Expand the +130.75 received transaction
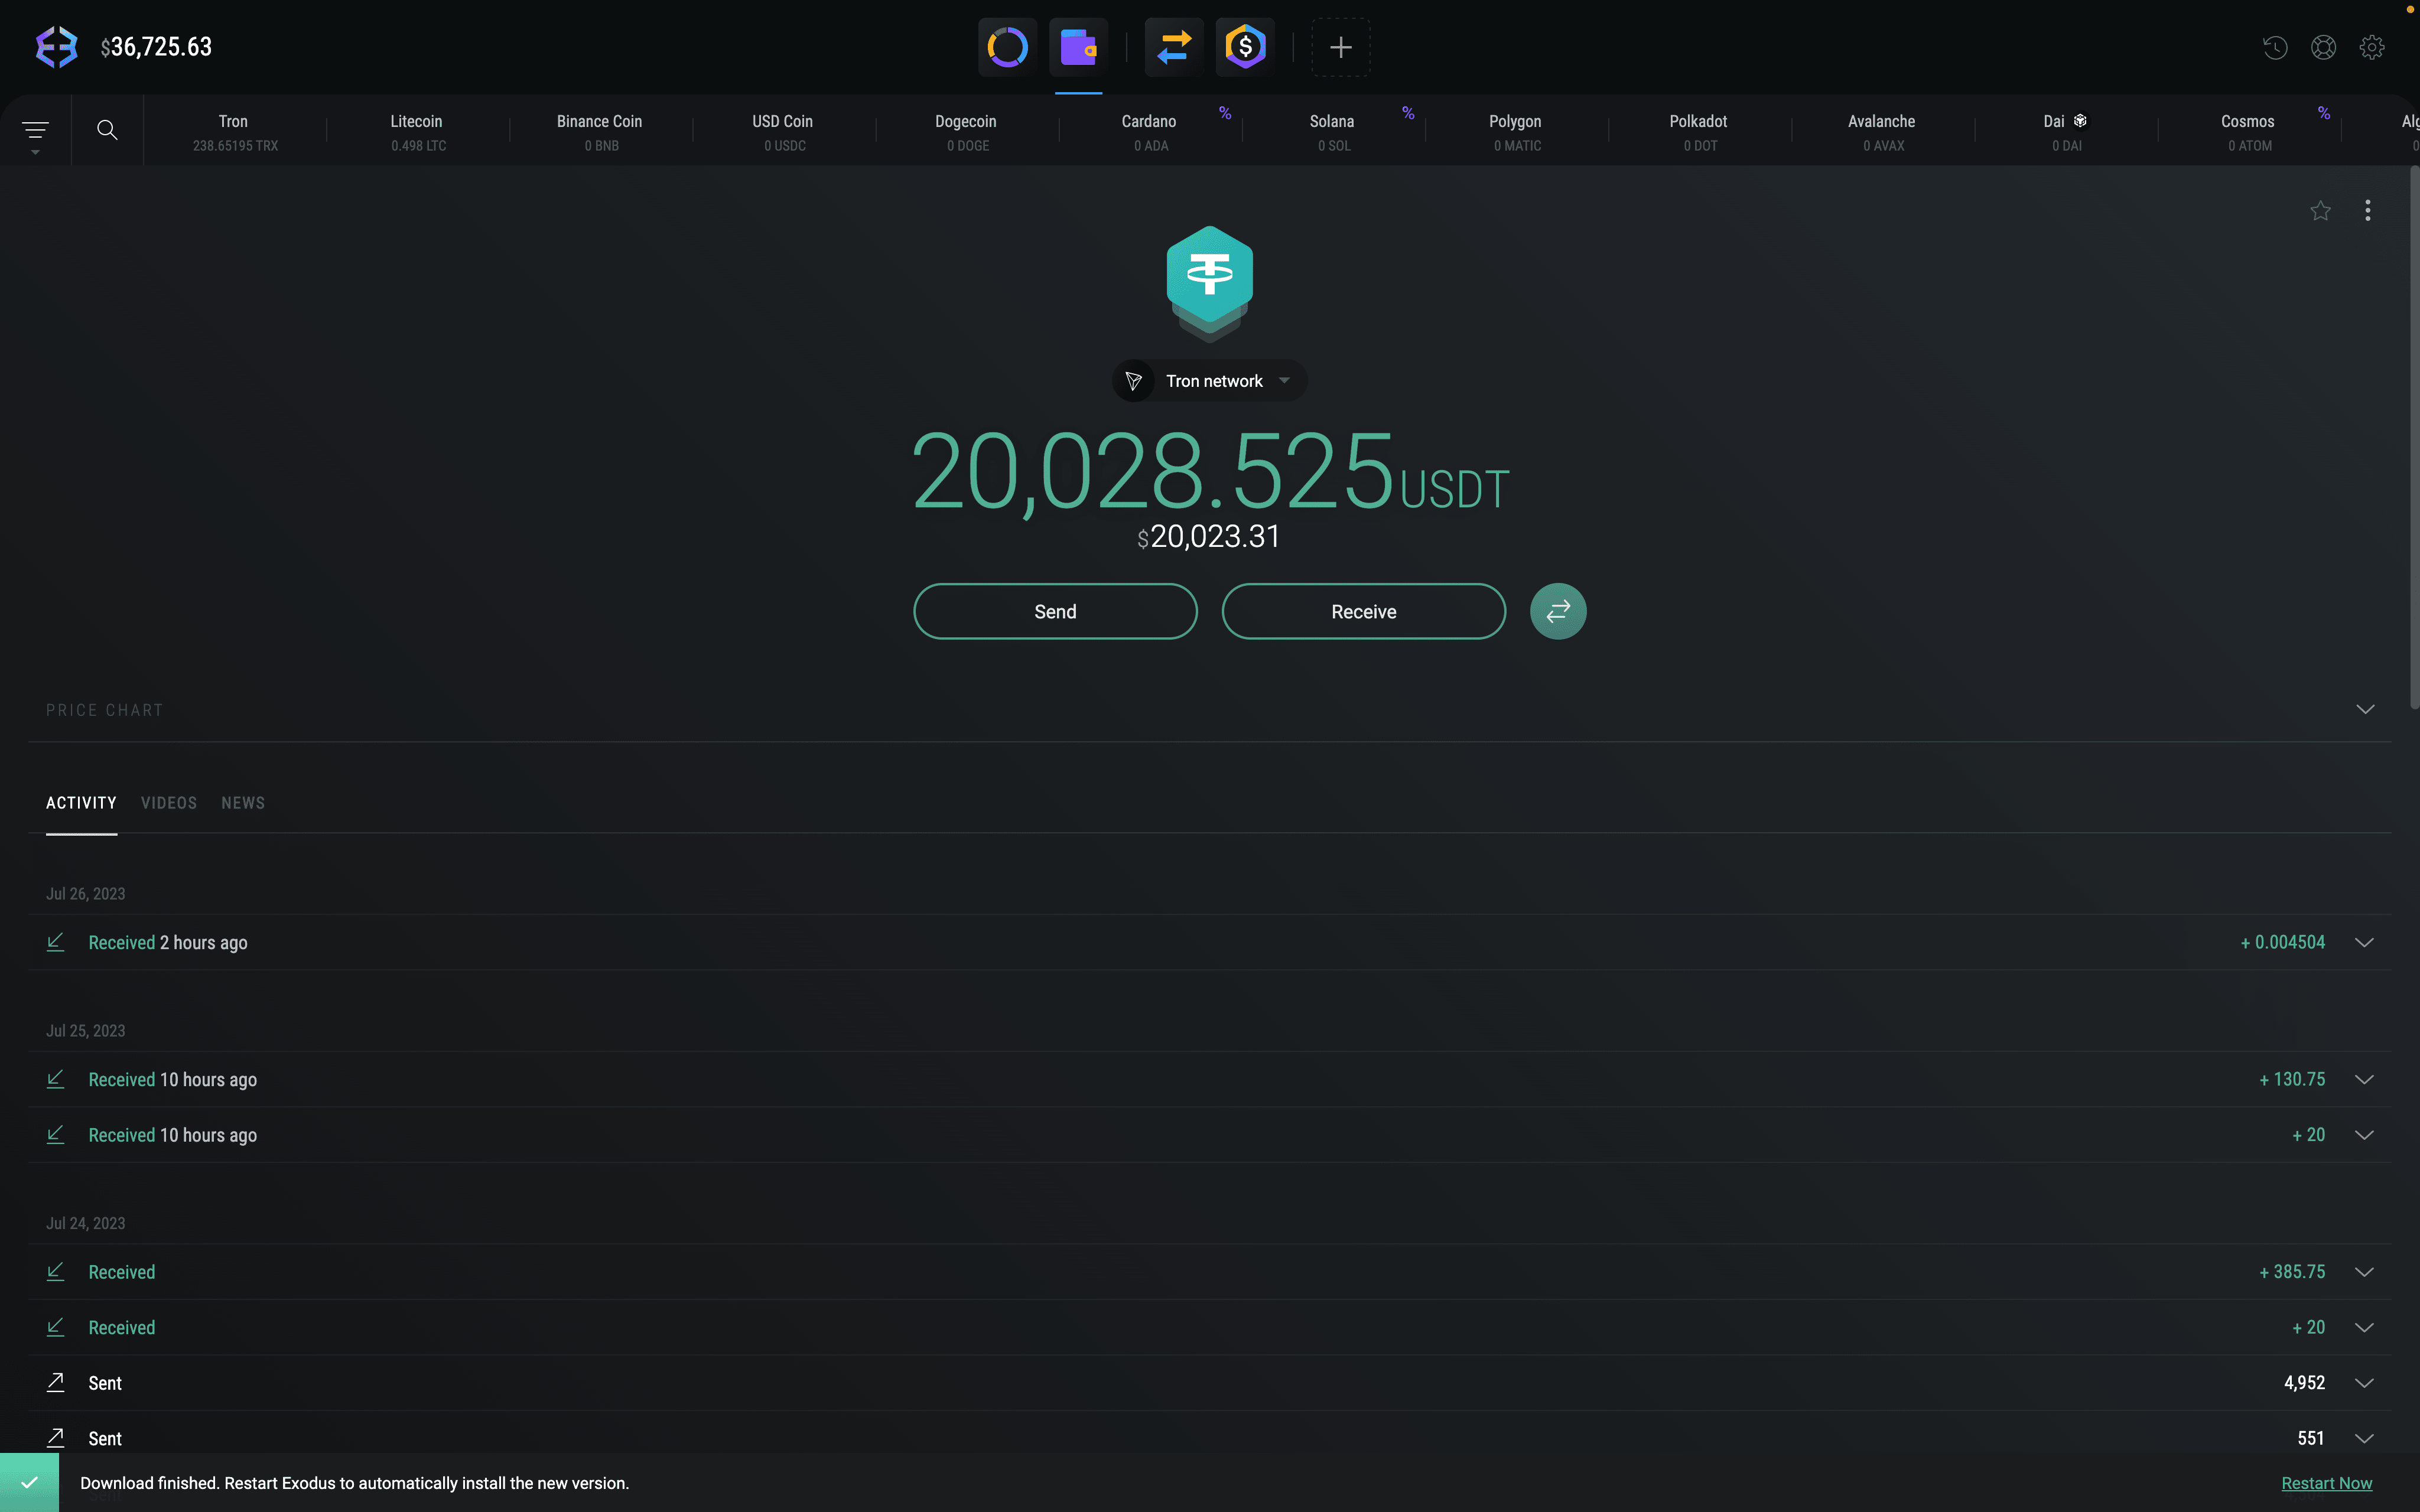 (2364, 1079)
